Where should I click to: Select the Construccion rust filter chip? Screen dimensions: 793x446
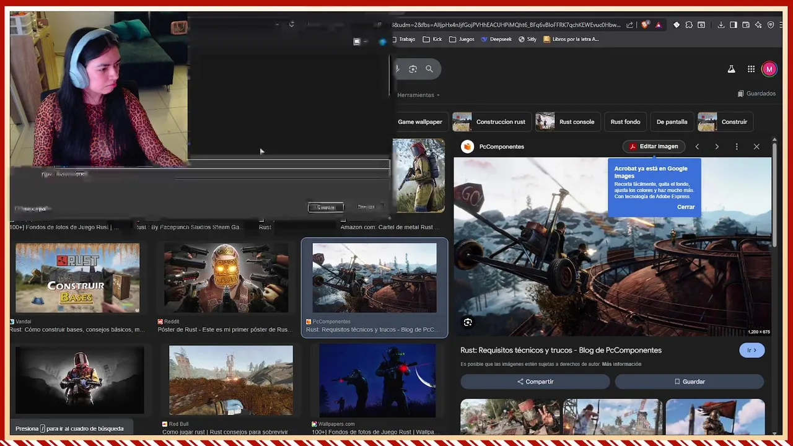pos(491,122)
